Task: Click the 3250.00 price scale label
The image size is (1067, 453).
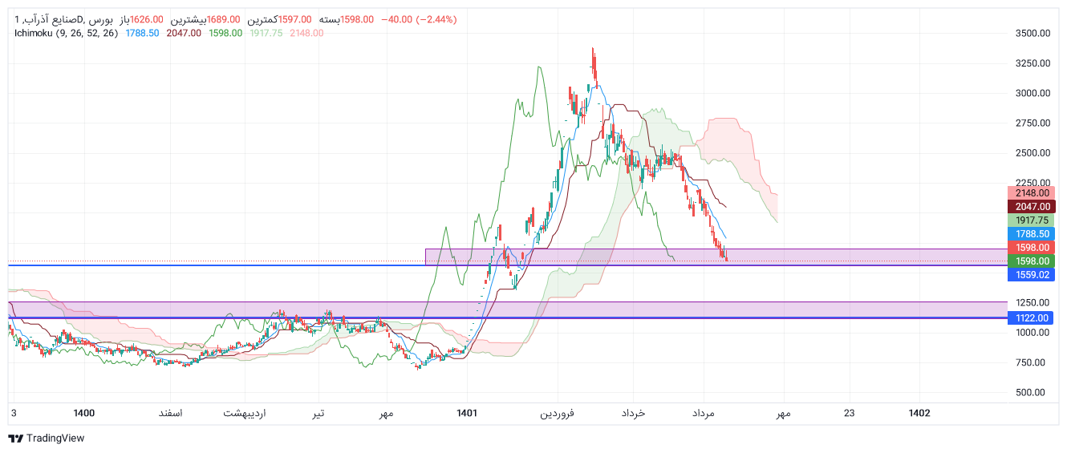Action: click(1032, 63)
